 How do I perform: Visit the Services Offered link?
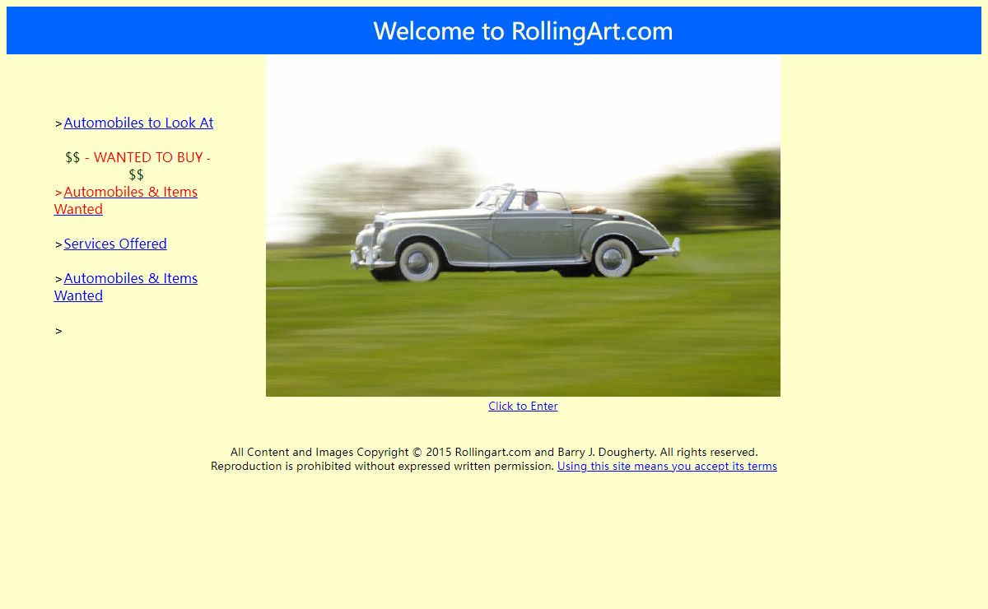point(115,244)
